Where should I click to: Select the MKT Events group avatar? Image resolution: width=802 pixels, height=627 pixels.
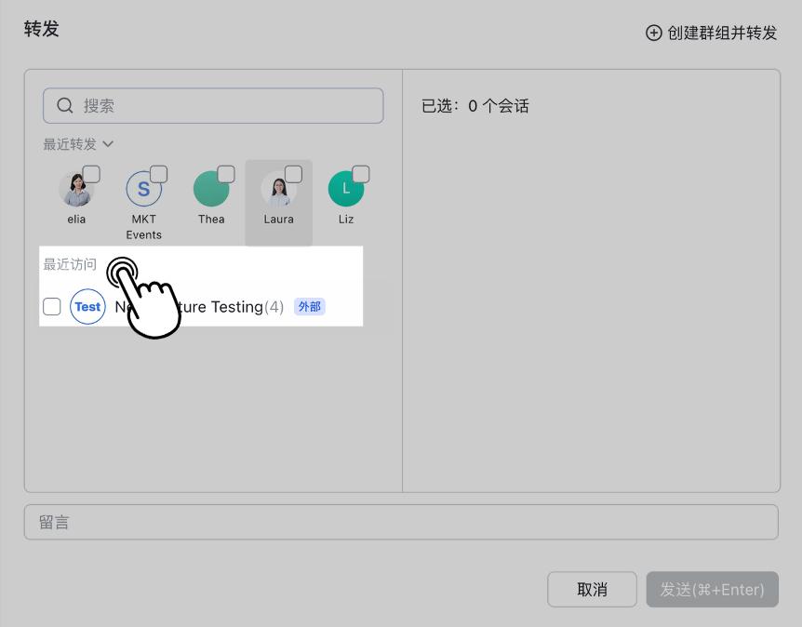pos(144,189)
